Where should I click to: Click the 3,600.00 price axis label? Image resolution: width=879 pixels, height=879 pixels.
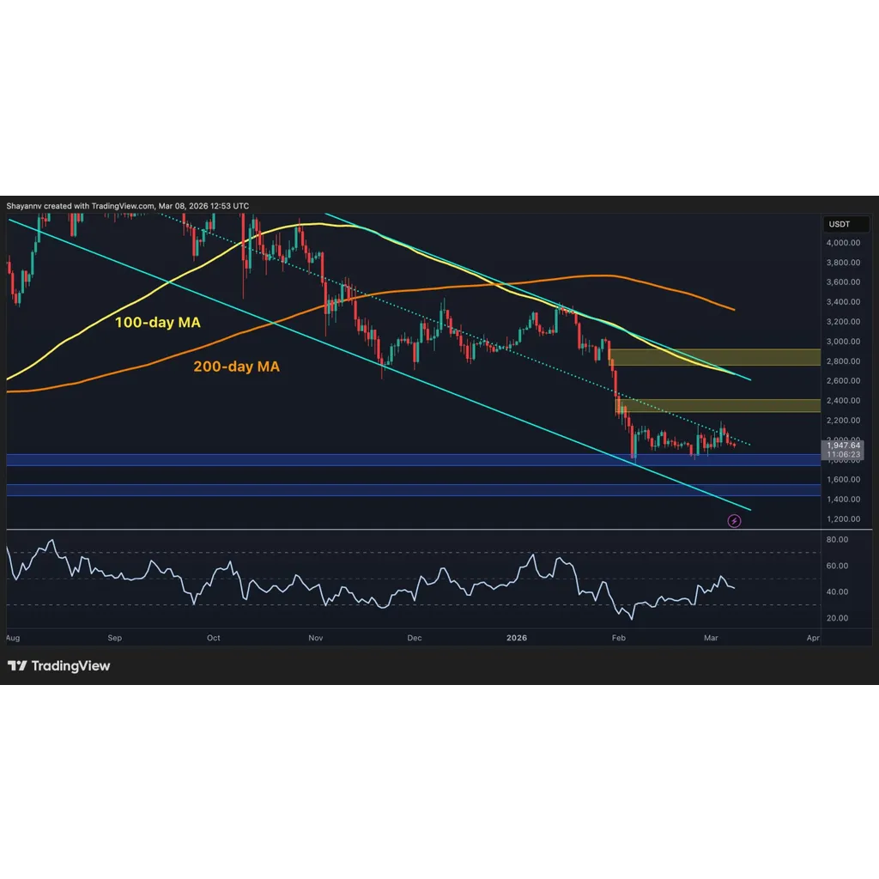[x=843, y=282]
